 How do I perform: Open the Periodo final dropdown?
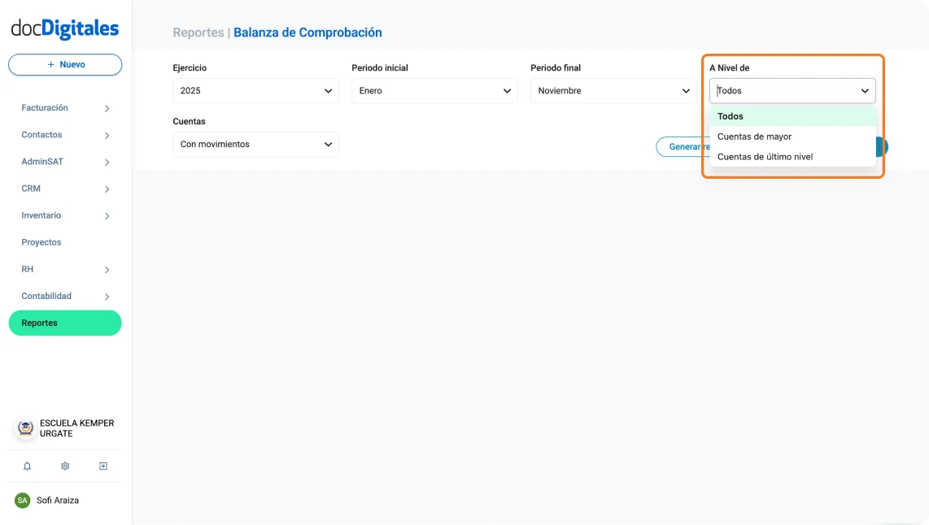[x=613, y=90]
